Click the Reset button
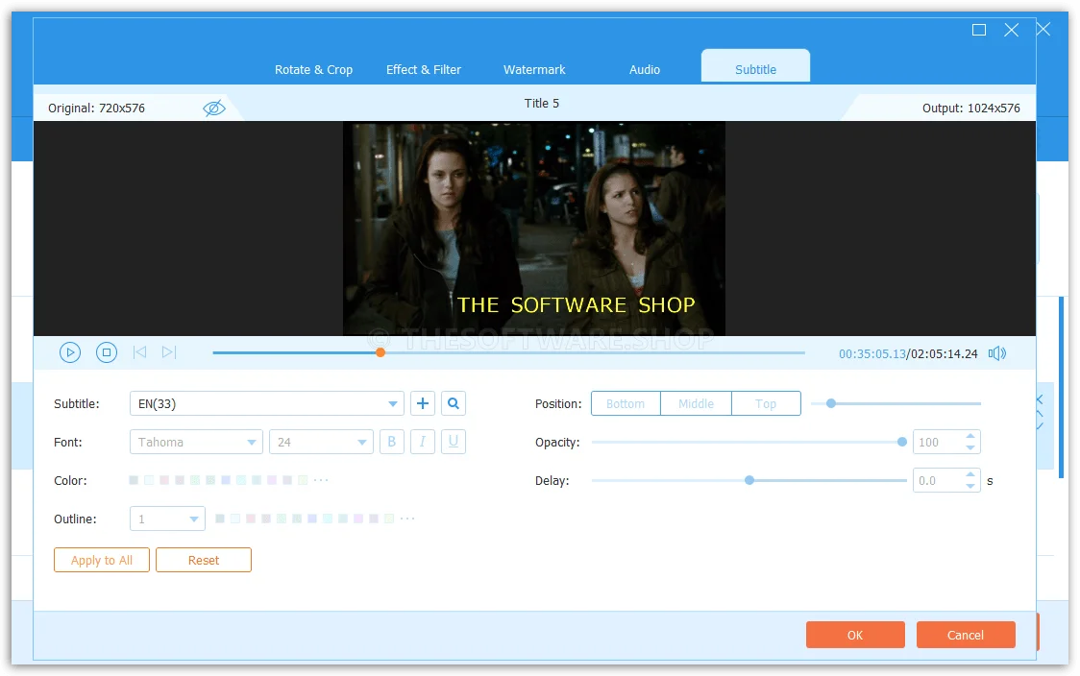 pos(204,561)
